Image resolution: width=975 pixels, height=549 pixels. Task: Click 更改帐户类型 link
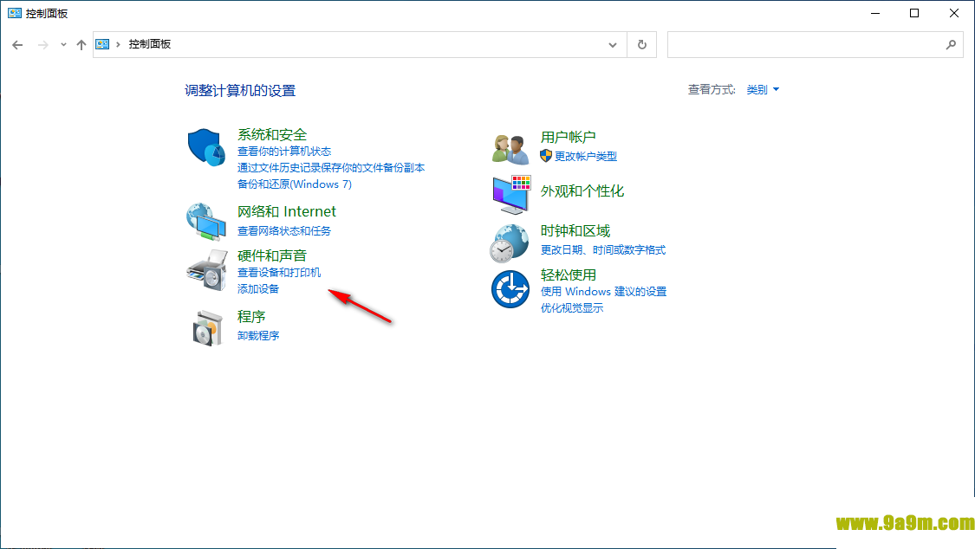pyautogui.click(x=586, y=157)
